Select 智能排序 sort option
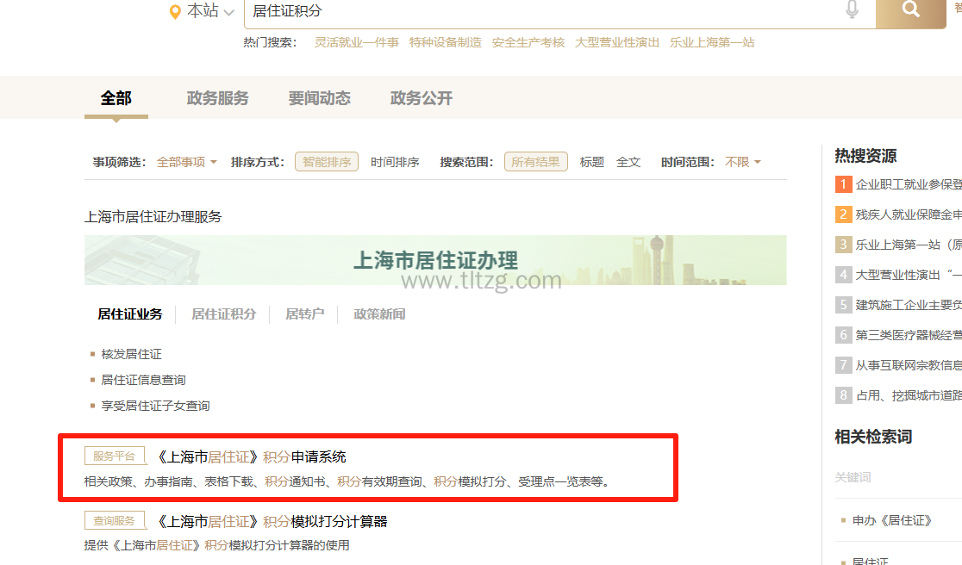Screen dimensions: 962x565 pyautogui.click(x=327, y=162)
